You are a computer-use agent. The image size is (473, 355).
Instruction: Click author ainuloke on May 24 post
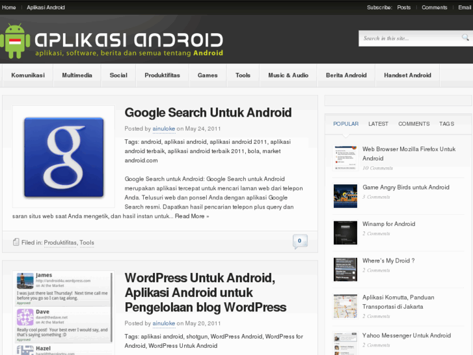pyautogui.click(x=164, y=129)
